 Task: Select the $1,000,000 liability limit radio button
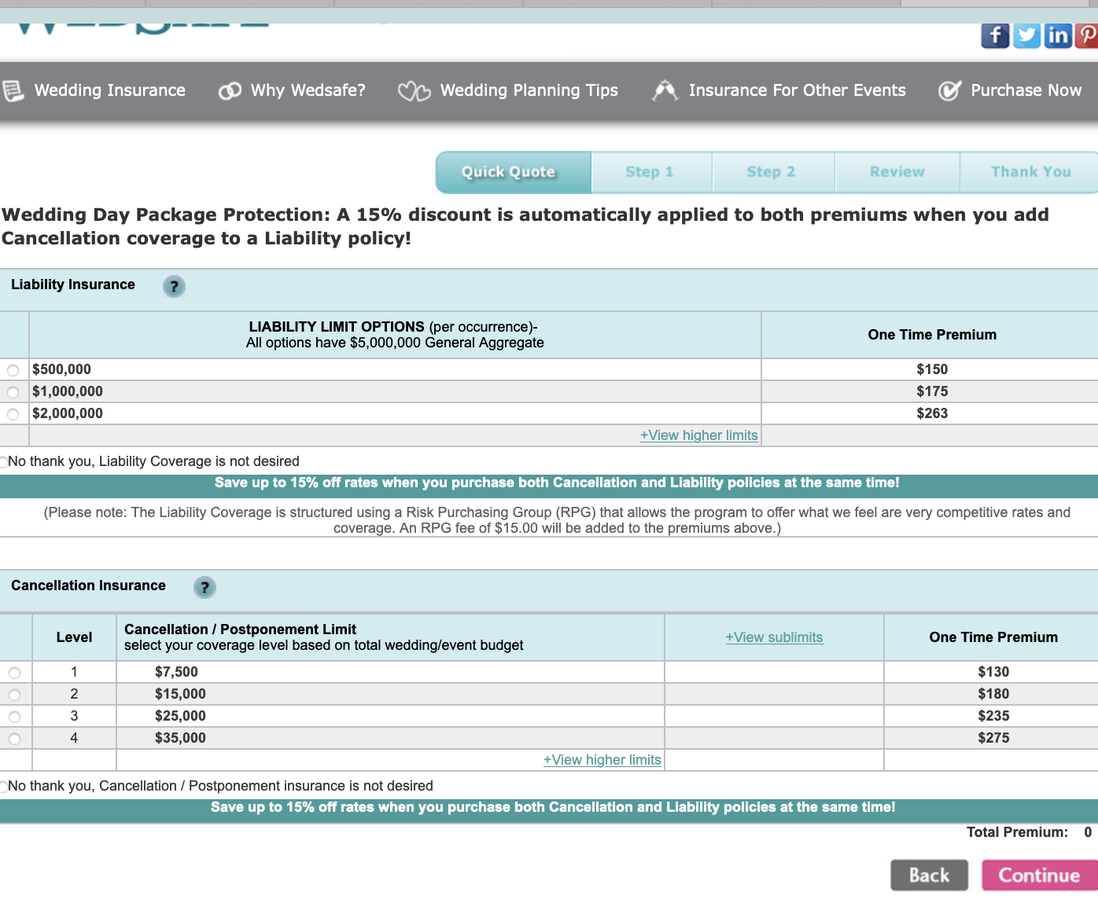[x=13, y=392]
